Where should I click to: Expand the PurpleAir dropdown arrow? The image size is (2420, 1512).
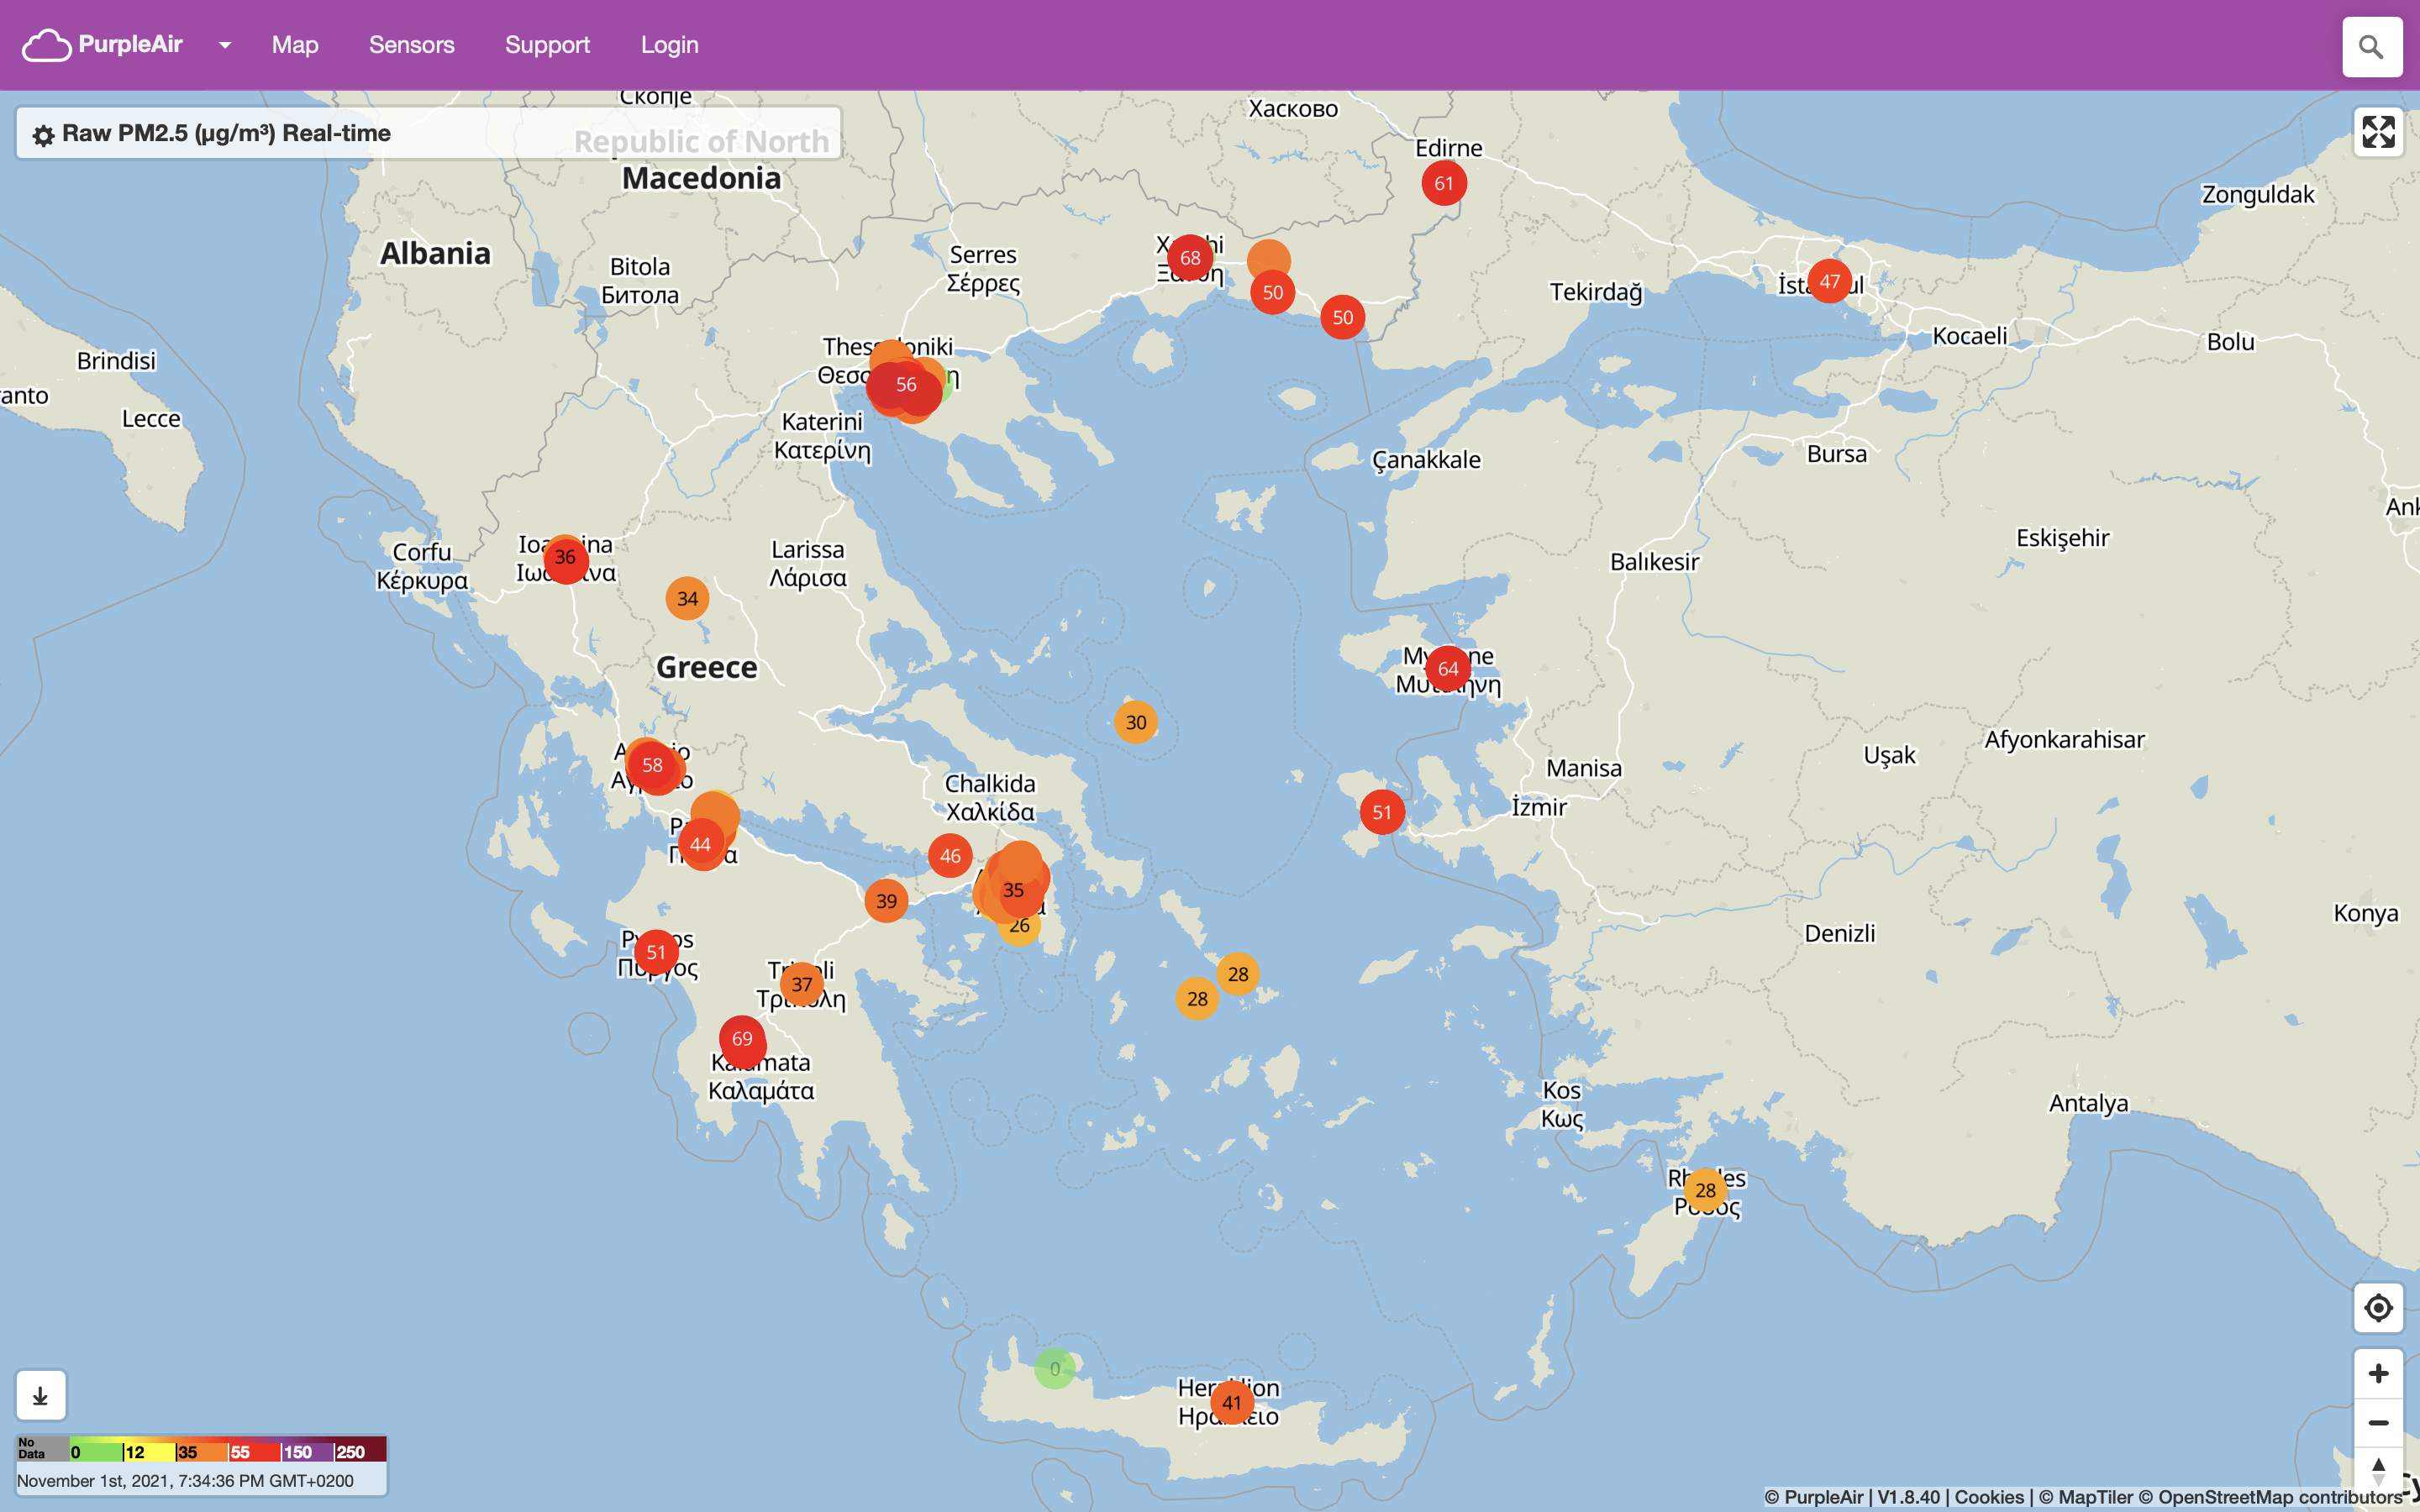225,45
